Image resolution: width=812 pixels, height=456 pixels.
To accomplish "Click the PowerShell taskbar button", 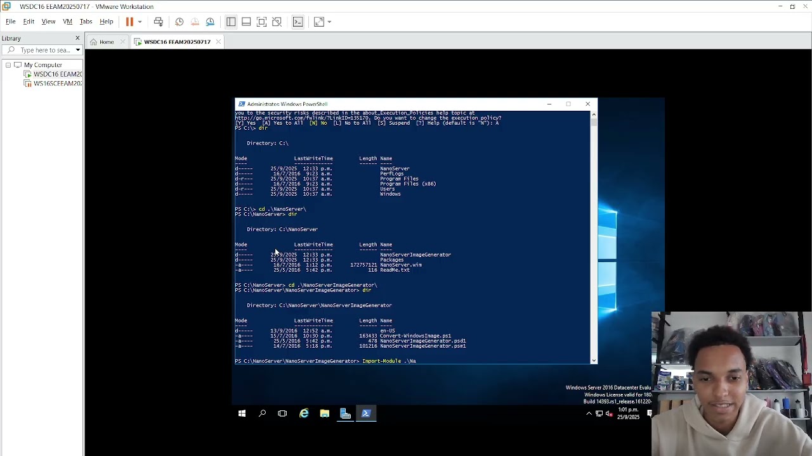I will [x=366, y=414].
